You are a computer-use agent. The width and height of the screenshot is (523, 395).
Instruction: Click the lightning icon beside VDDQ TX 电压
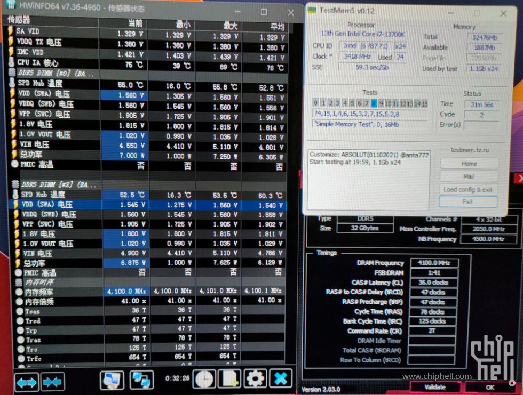(x=11, y=42)
